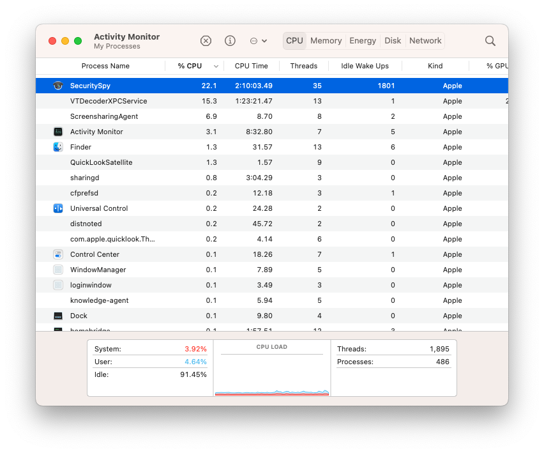
Task: Sort processes by Threads column header
Action: click(x=303, y=66)
